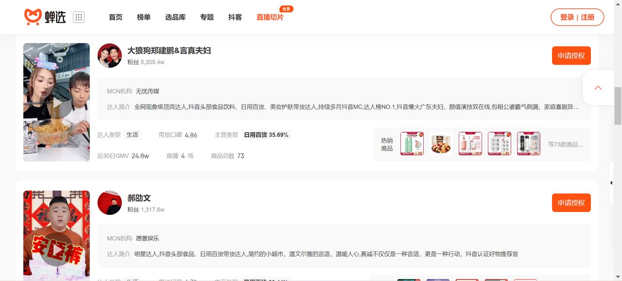
Task: Click the MCN name 无忧传媒
Action: (148, 91)
